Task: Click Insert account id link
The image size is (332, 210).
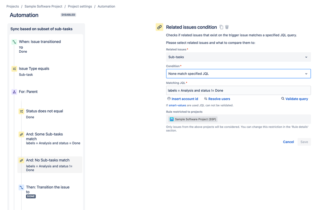Action: click(x=185, y=99)
